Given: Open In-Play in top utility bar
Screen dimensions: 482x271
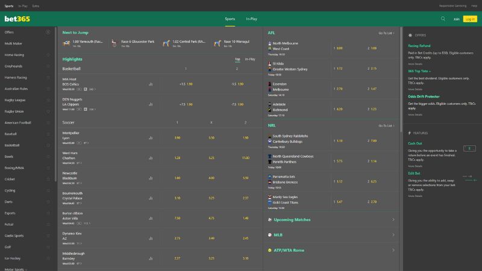Looking at the screenshot, I should pos(23,6).
